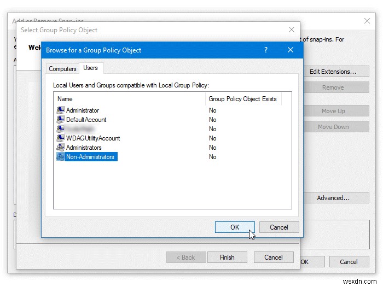The image size is (383, 287).
Task: Click Finish in Select Group Policy Object
Action: pyautogui.click(x=227, y=257)
